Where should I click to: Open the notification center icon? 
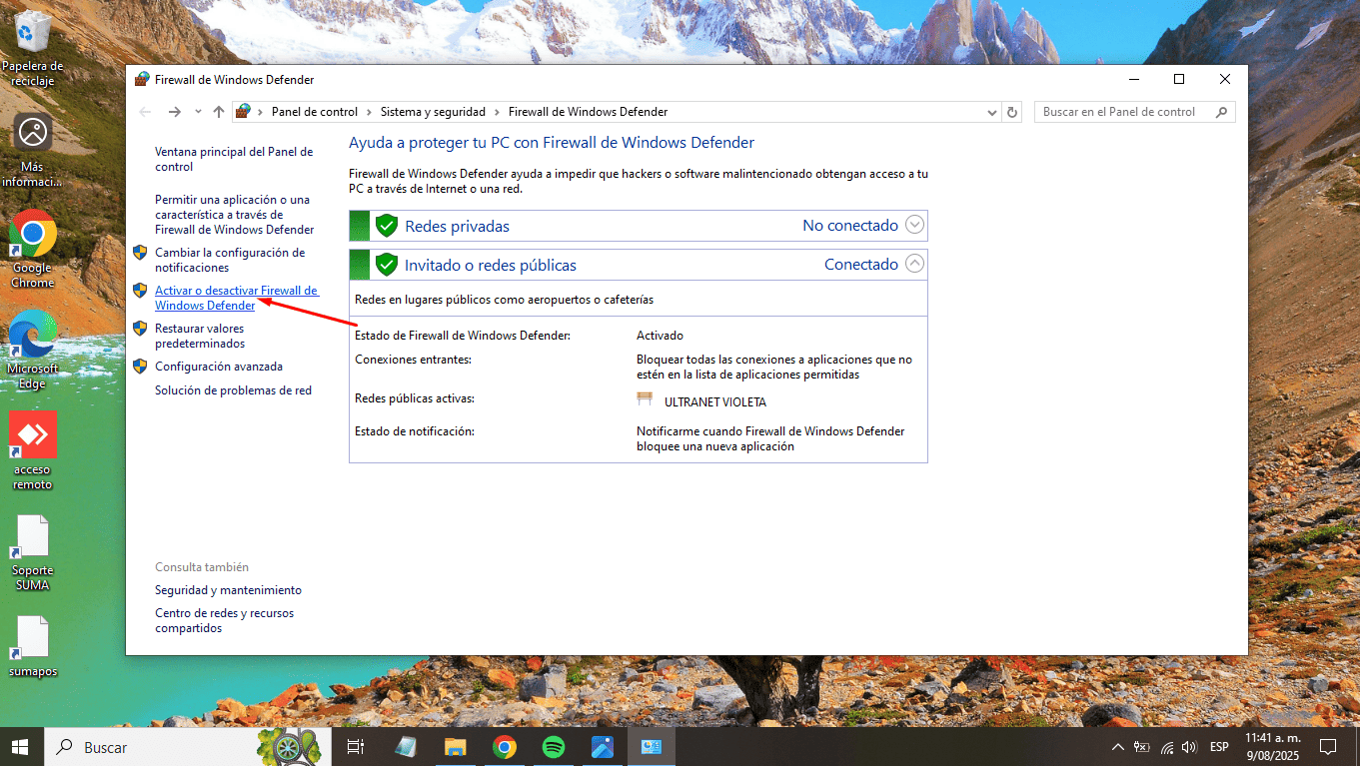tap(1328, 746)
